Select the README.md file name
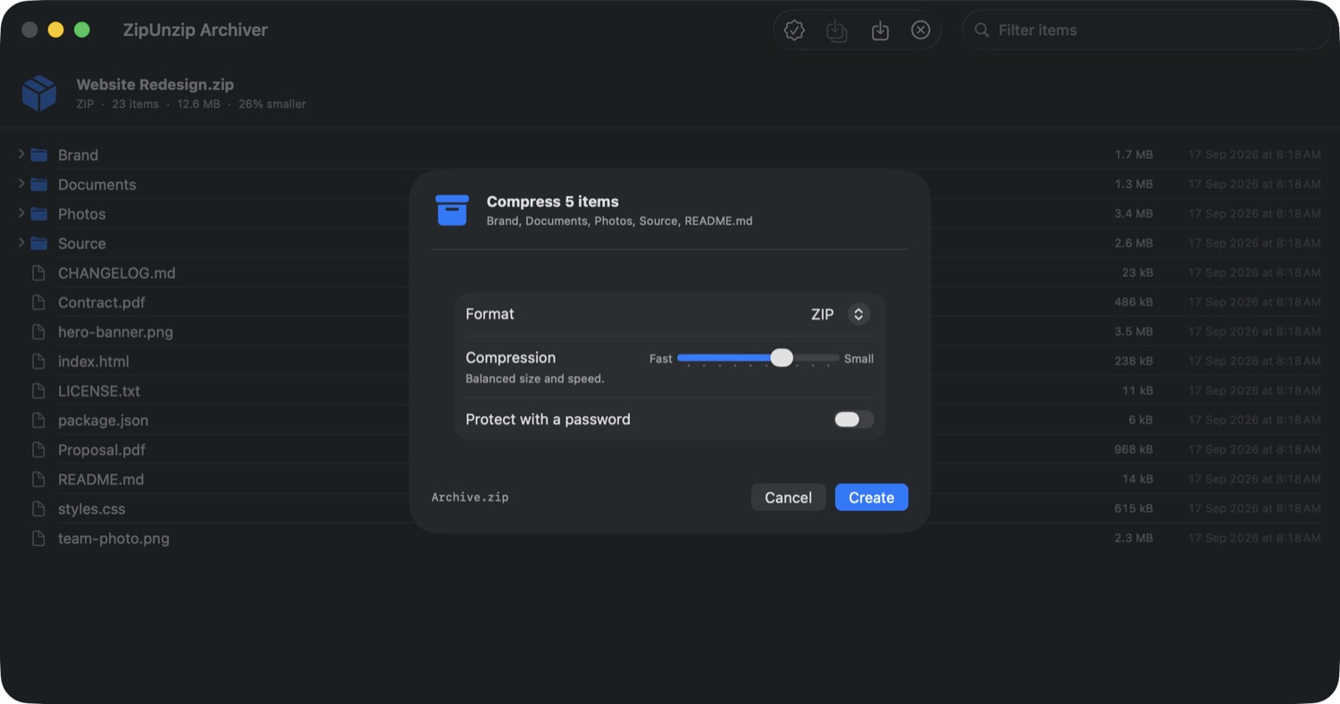The image size is (1340, 704). point(101,480)
